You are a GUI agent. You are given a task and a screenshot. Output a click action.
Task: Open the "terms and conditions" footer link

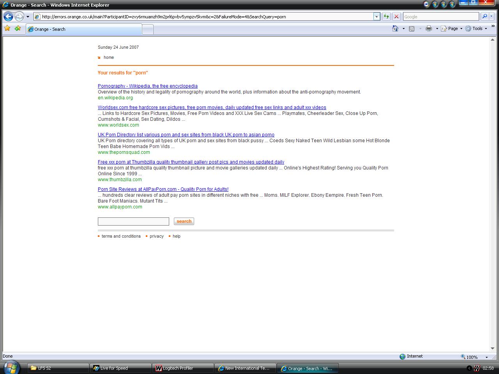coord(121,236)
